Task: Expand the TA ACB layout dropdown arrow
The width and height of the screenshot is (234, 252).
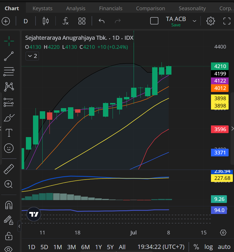Action: point(194,21)
